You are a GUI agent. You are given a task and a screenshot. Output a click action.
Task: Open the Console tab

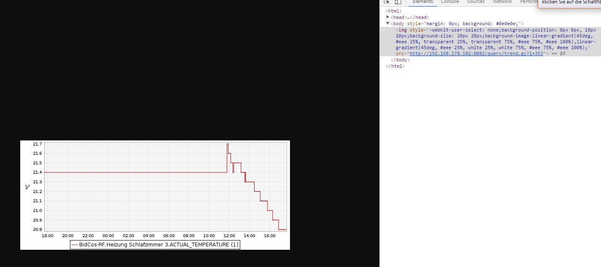[450, 2]
